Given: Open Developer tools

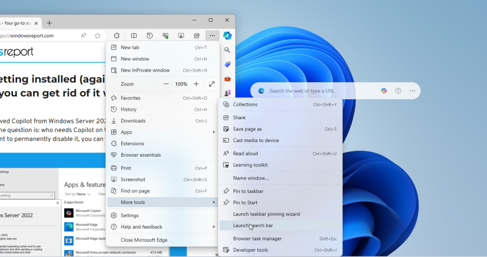Looking at the screenshot, I should [281, 250].
